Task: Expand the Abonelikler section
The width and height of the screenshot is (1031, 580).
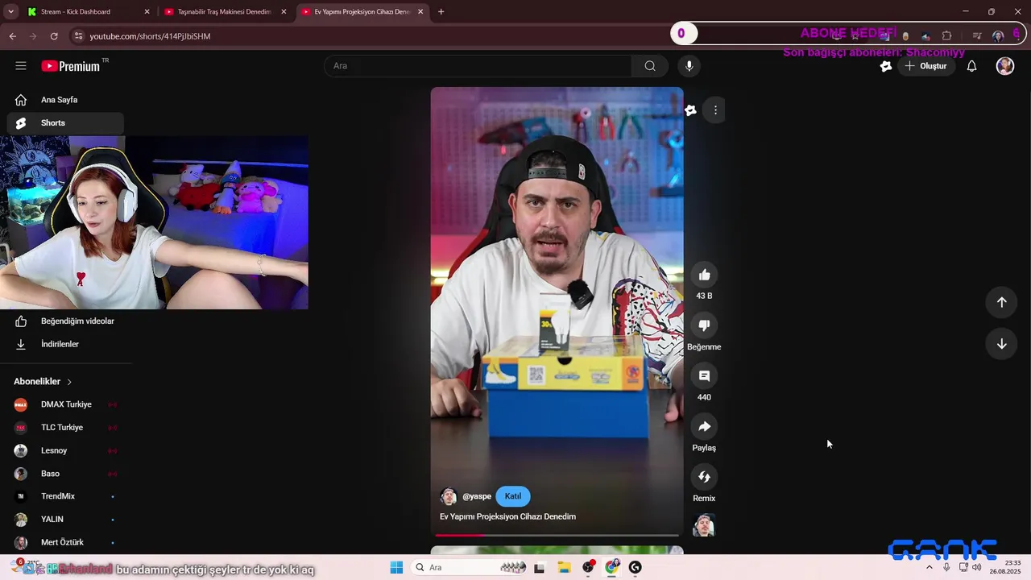Action: click(43, 382)
